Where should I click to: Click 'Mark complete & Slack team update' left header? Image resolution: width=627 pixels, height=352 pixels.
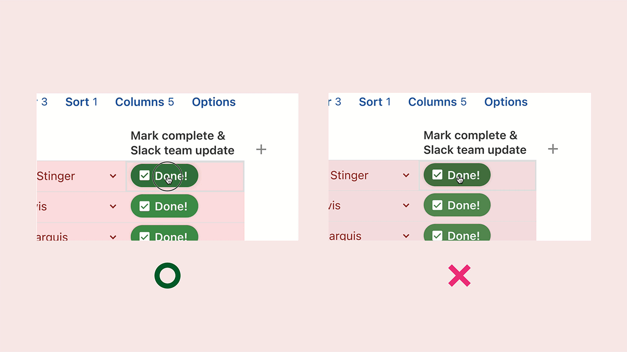click(182, 143)
